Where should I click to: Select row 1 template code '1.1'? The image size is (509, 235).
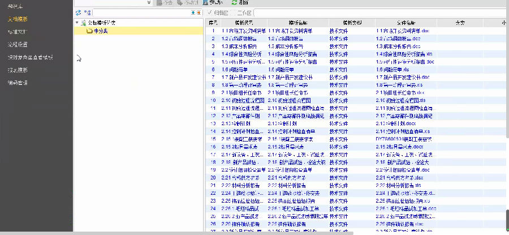click(244, 31)
